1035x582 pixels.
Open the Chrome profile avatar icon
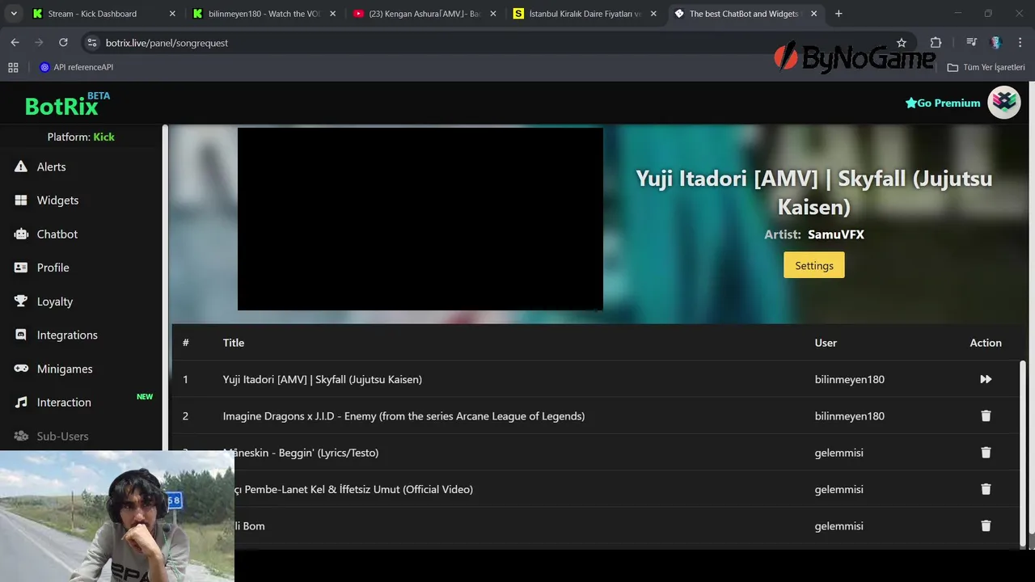tap(996, 43)
